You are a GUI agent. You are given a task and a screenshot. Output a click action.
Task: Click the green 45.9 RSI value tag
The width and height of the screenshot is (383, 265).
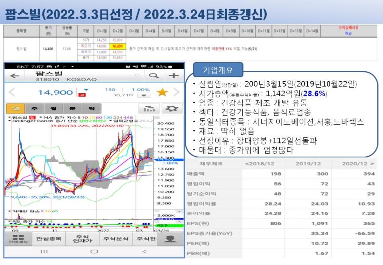168,226
